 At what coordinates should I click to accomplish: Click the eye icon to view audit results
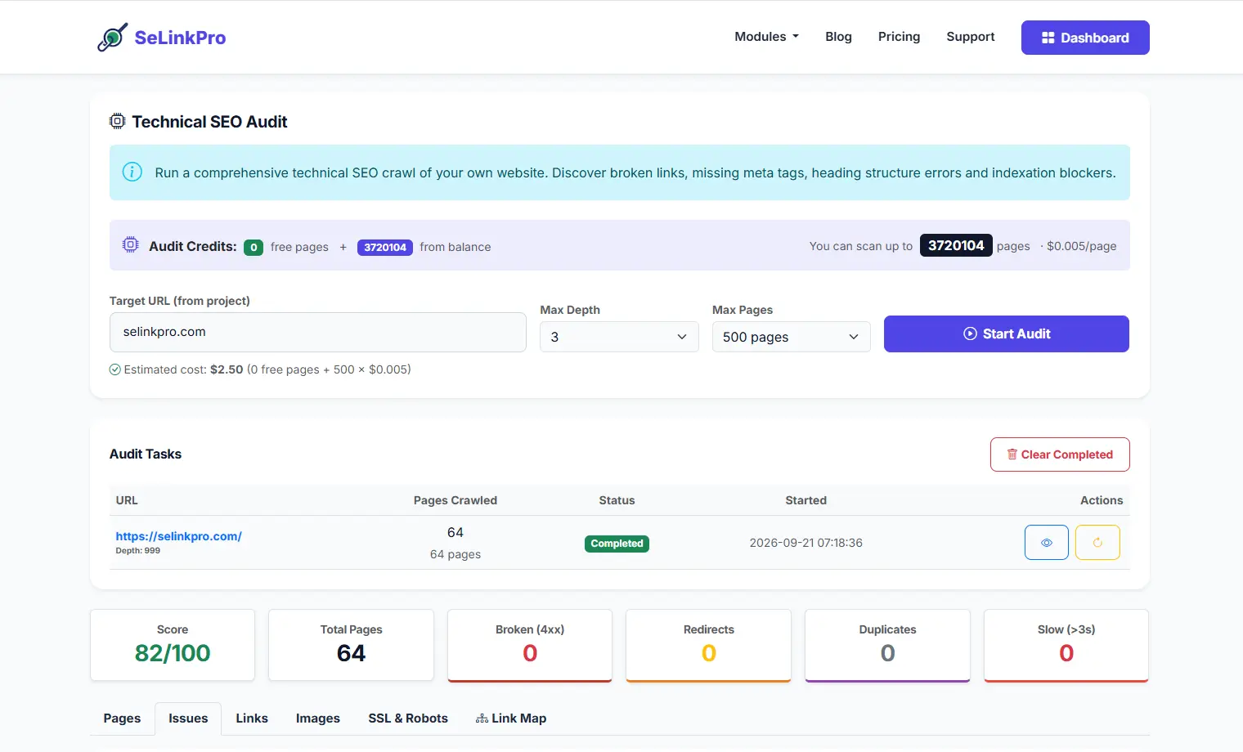[1047, 543]
